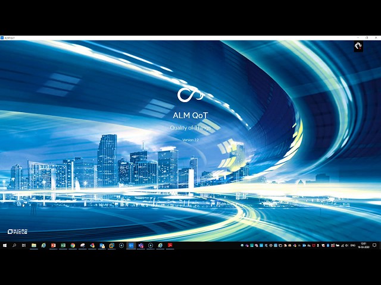
Task: Open the Windows notification center
Action: [374, 245]
